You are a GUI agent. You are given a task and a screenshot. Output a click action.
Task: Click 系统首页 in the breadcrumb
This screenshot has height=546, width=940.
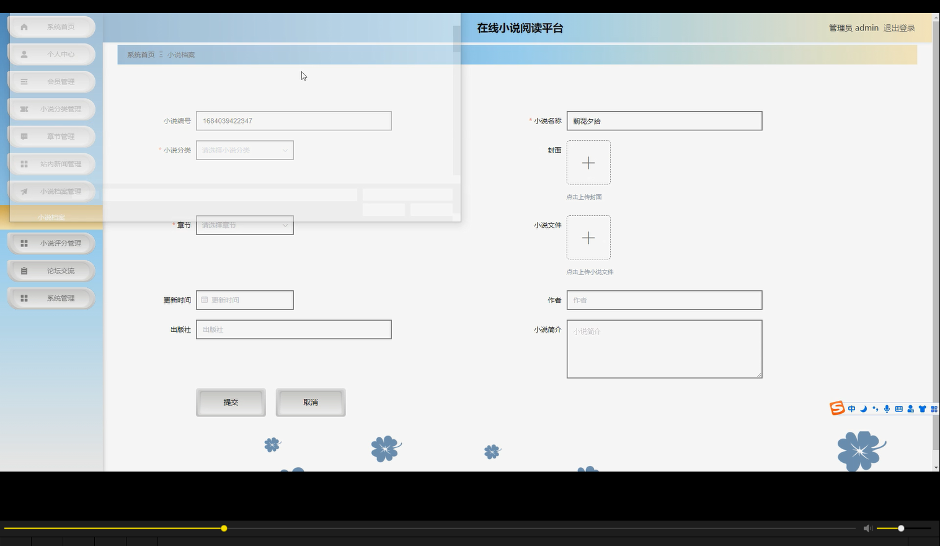(x=141, y=55)
